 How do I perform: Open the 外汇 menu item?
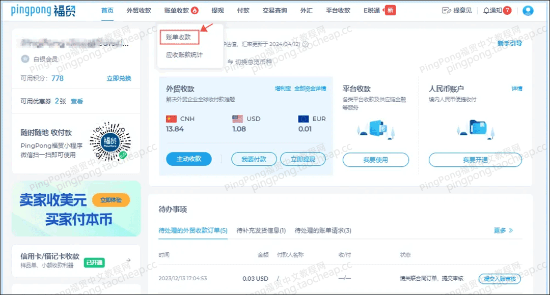[x=306, y=11]
